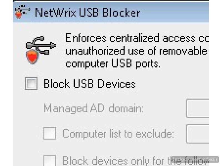Click the Block USB Devices label text
Viewport: 222px width, 166px height.
click(90, 84)
